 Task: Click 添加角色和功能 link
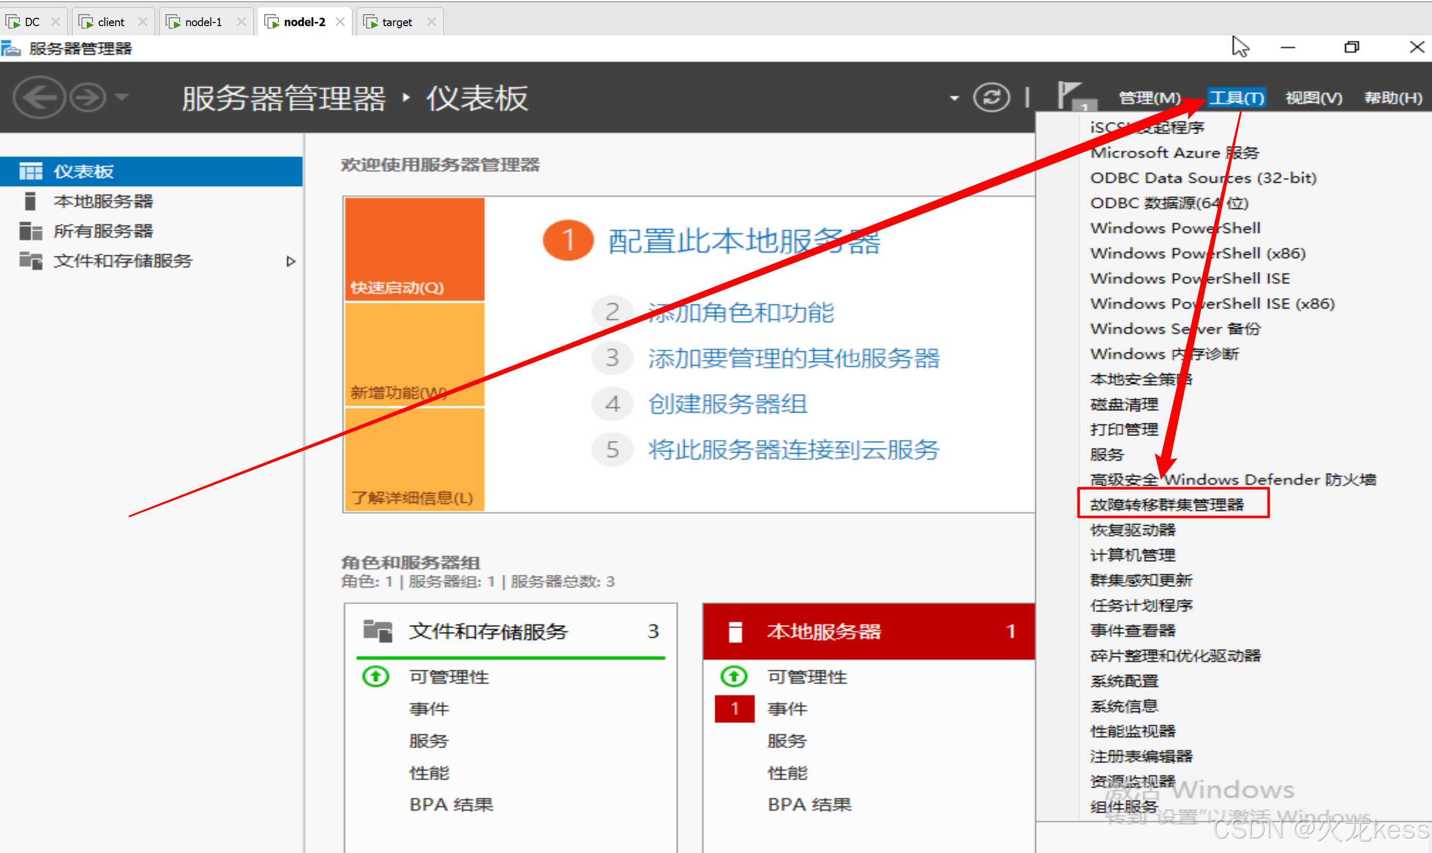click(741, 313)
